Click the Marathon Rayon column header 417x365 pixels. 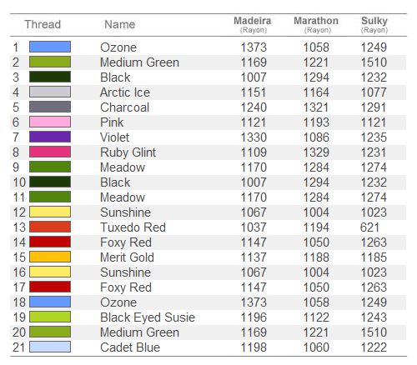[316, 25]
